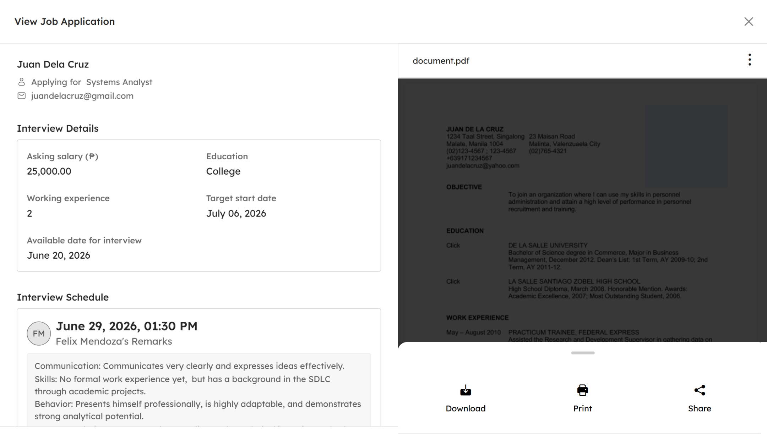Click the person icon beside Applying for
The image size is (767, 434).
click(22, 82)
